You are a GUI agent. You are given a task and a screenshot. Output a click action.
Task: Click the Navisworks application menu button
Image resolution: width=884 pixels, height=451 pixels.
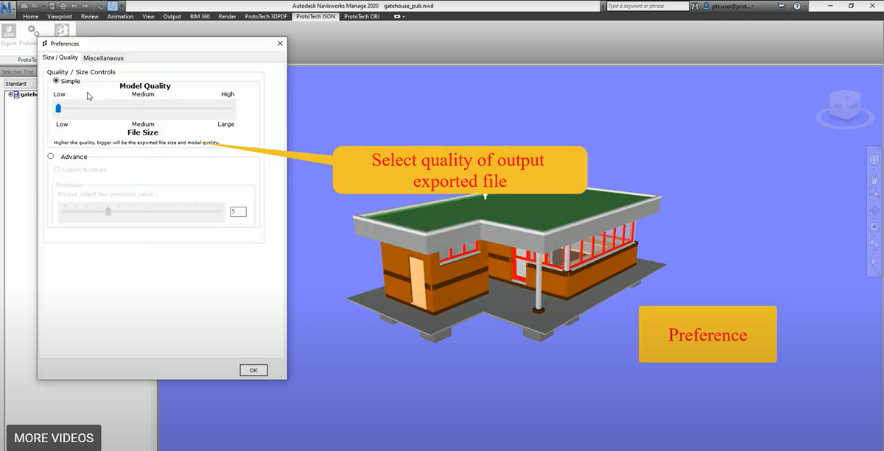(x=8, y=9)
